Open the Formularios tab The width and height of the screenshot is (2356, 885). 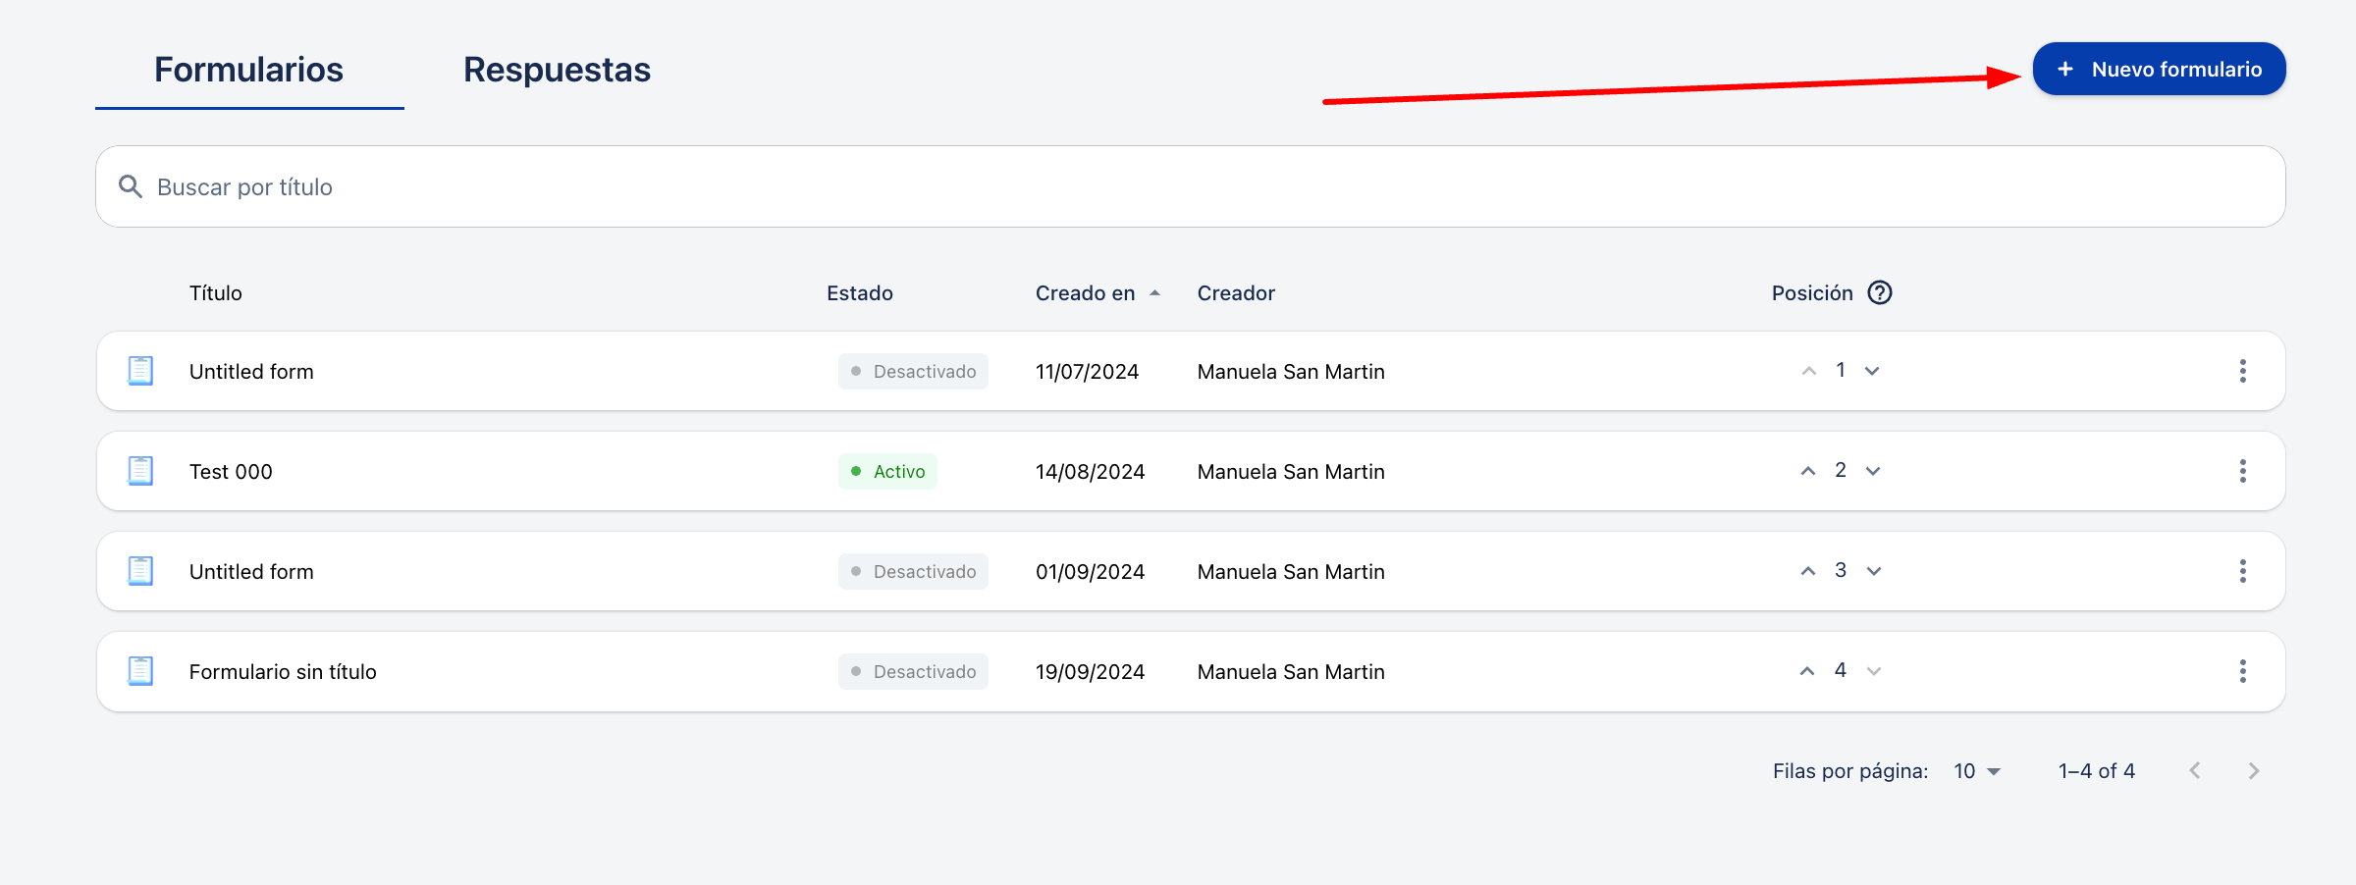click(249, 71)
